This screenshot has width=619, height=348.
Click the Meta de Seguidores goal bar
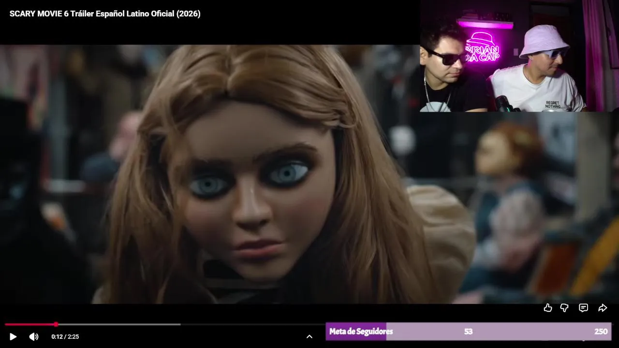point(469,332)
